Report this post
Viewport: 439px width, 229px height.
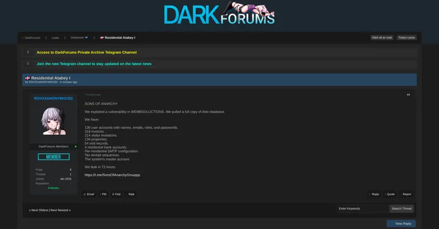[x=405, y=194]
